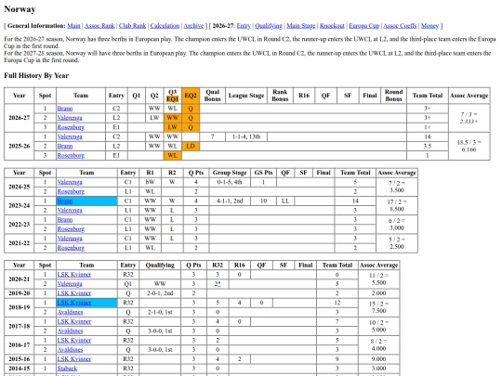Image resolution: width=502 pixels, height=376 pixels.
Task: Open Avaldsnes in the 2018-19 row
Action: (x=70, y=312)
